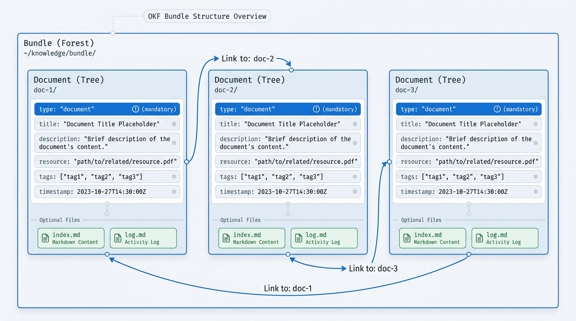Select the tags list text in doc-2

click(x=282, y=177)
